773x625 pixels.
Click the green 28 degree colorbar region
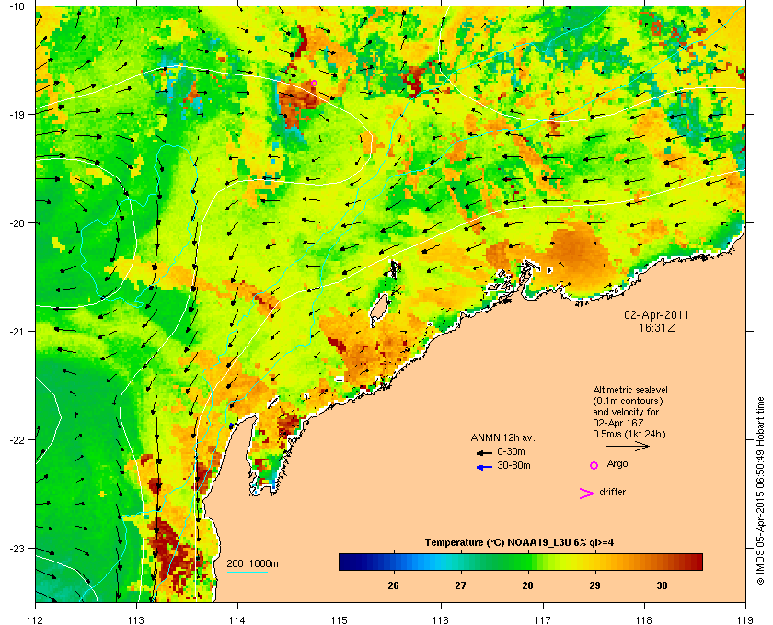[527, 562]
